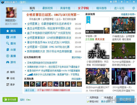The width and height of the screenshot is (137, 105).
Task: Open the 主公，我们何时起事 link
Action: 66,19
